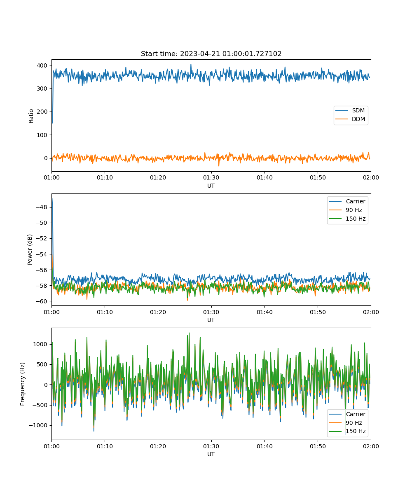Click the "Ratio" y-axis label
Image resolution: width=412 pixels, height=494 pixels.
click(x=31, y=116)
